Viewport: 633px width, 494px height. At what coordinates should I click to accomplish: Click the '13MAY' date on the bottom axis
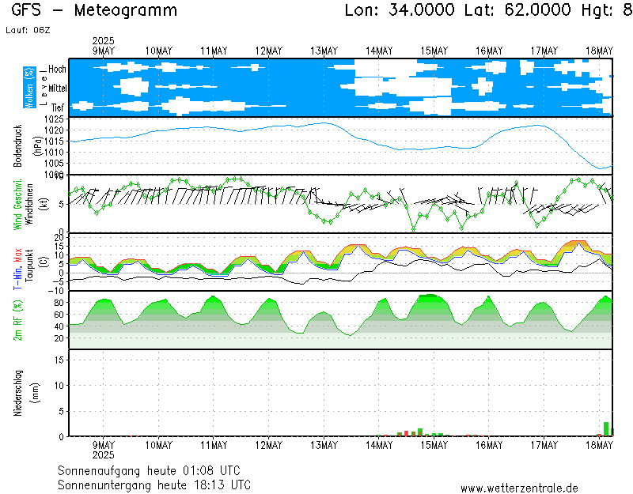[x=324, y=445]
